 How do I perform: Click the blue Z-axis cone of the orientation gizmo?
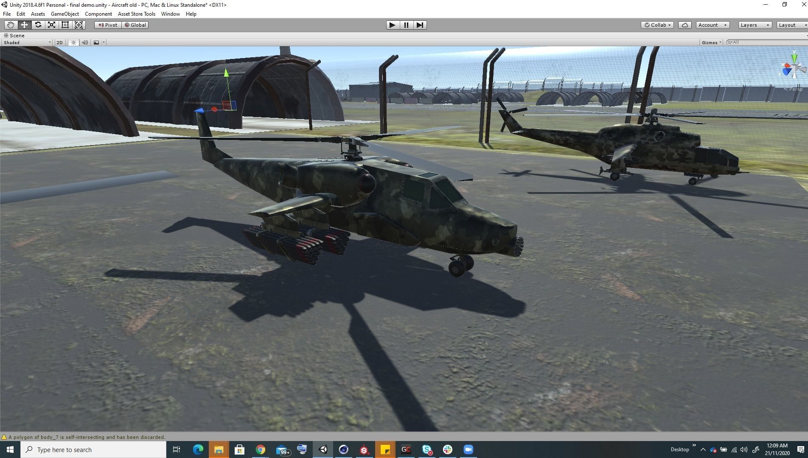coord(787,72)
